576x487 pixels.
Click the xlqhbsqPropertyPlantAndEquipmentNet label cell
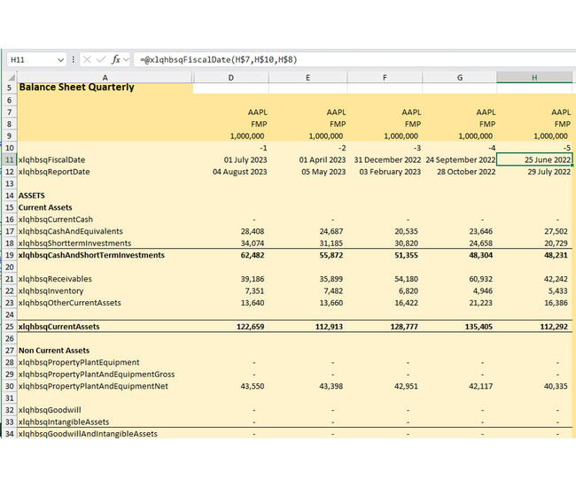pos(105,386)
